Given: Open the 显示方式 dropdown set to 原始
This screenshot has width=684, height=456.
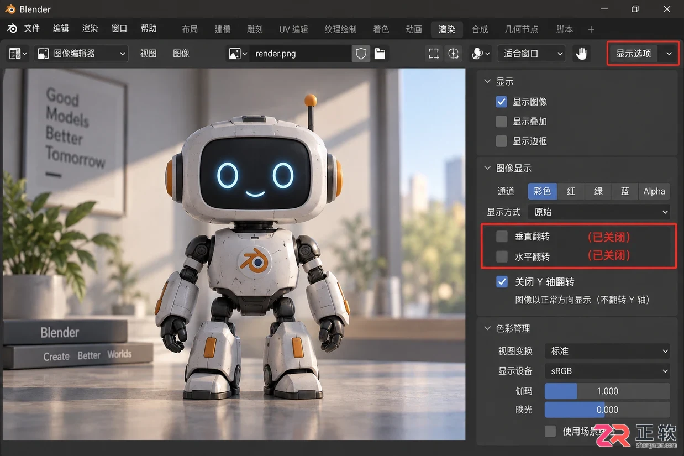Looking at the screenshot, I should pyautogui.click(x=599, y=212).
